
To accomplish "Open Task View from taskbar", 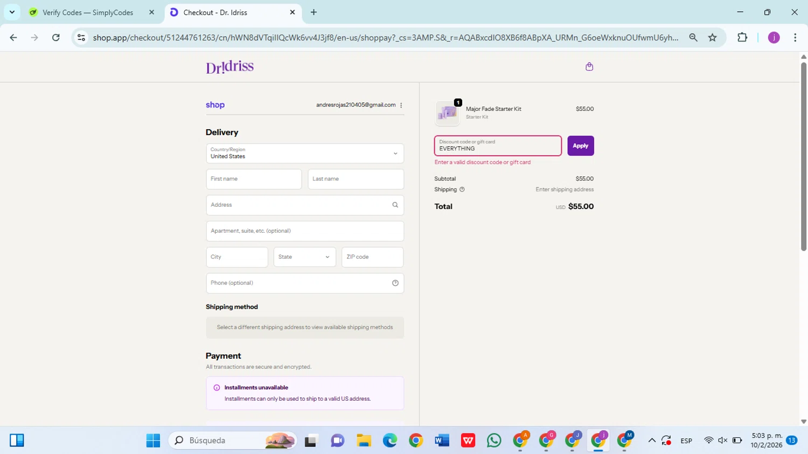I will pyautogui.click(x=311, y=441).
